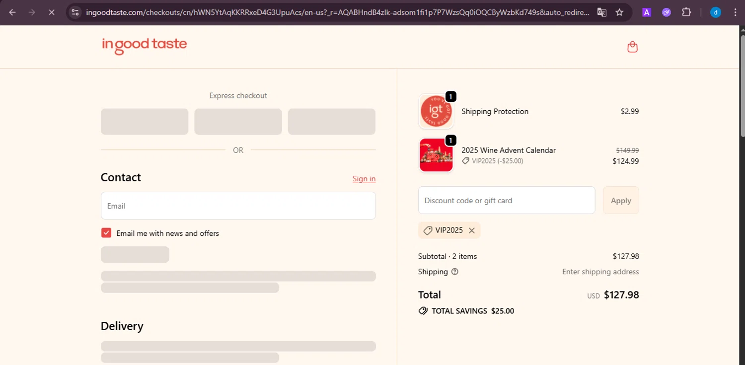Go back to the previous page

(x=12, y=12)
